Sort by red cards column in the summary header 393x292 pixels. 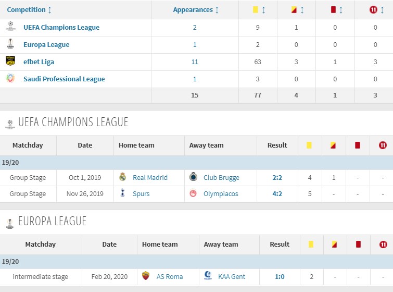tap(341, 10)
